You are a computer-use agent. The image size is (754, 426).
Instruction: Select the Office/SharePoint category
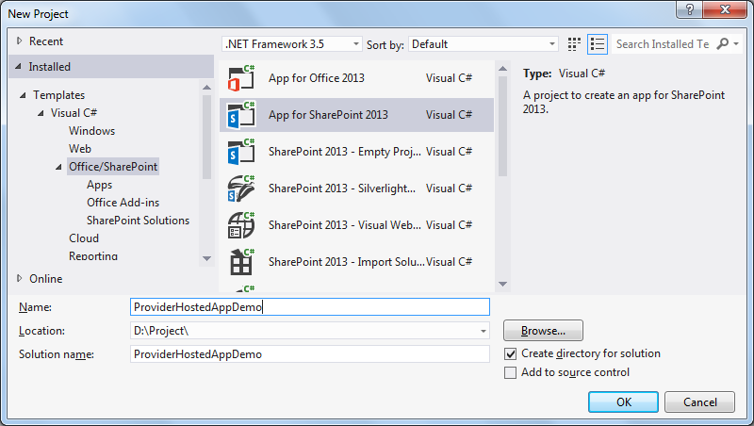click(x=113, y=167)
